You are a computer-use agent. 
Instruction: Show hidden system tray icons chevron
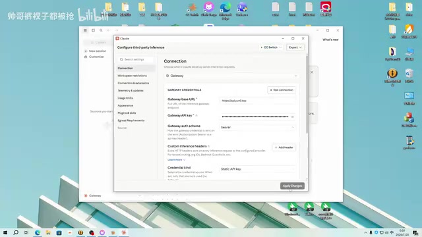click(x=365, y=232)
